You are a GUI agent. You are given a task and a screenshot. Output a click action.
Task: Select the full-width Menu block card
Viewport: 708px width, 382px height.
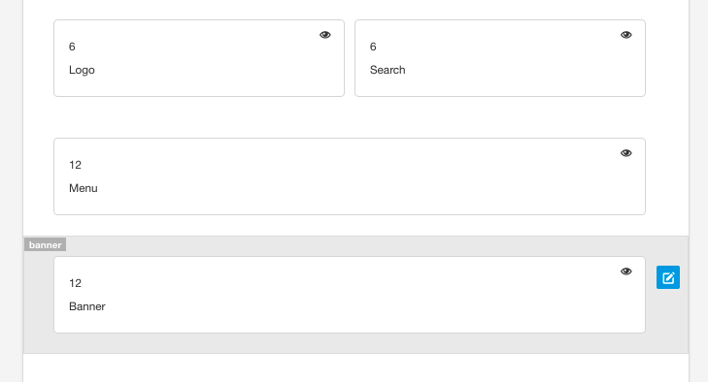coord(350,176)
